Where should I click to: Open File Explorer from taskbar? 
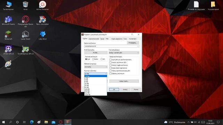(x=46, y=122)
